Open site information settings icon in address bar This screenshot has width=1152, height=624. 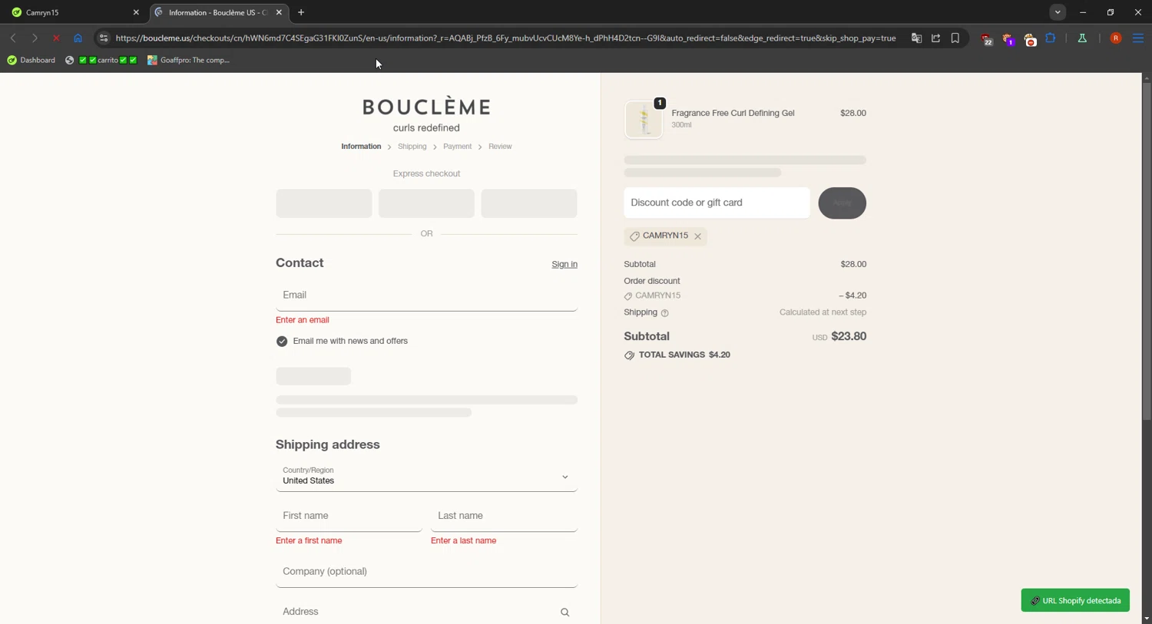[104, 38]
